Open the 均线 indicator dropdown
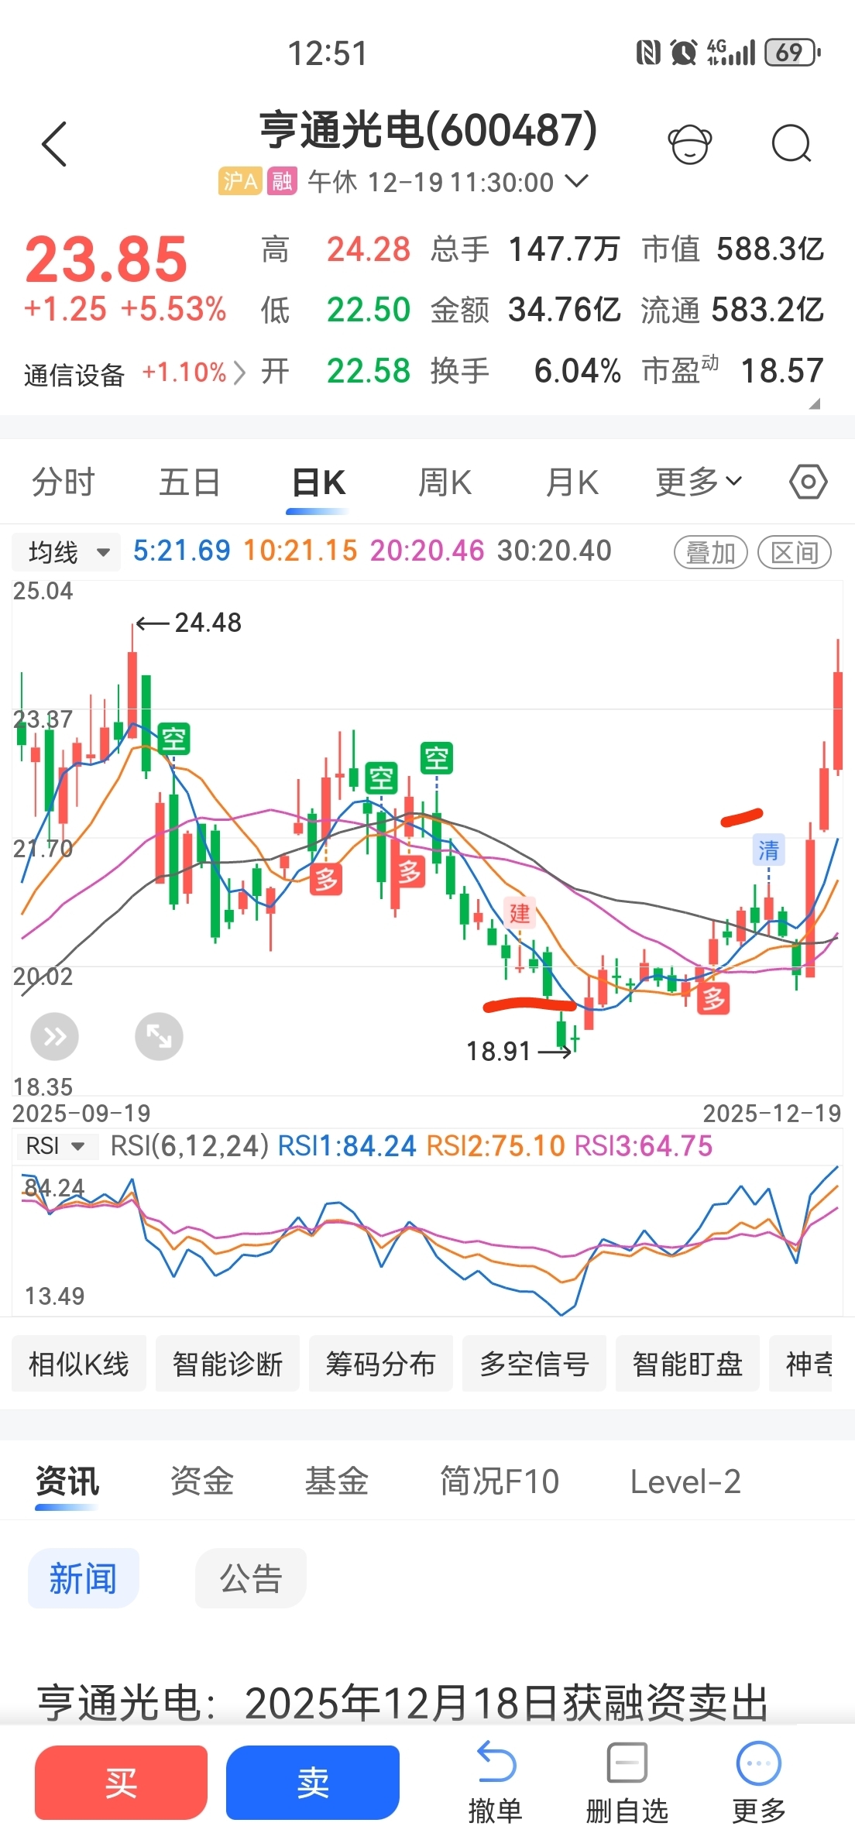855x1840 pixels. point(67,552)
